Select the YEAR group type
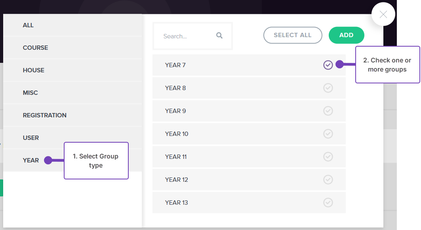Viewport: 421px width, 230px height. coord(31,160)
